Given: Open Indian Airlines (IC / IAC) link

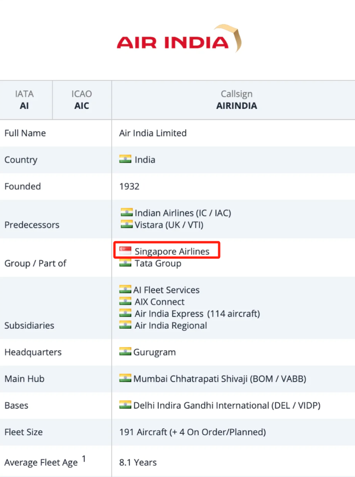Looking at the screenshot, I should (183, 213).
